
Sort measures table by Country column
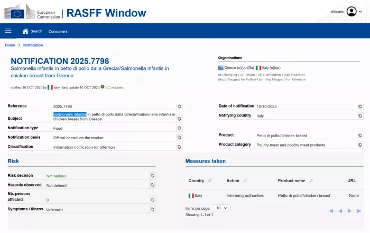(210, 181)
